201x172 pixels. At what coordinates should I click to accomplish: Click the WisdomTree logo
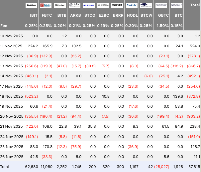(146, 5)
